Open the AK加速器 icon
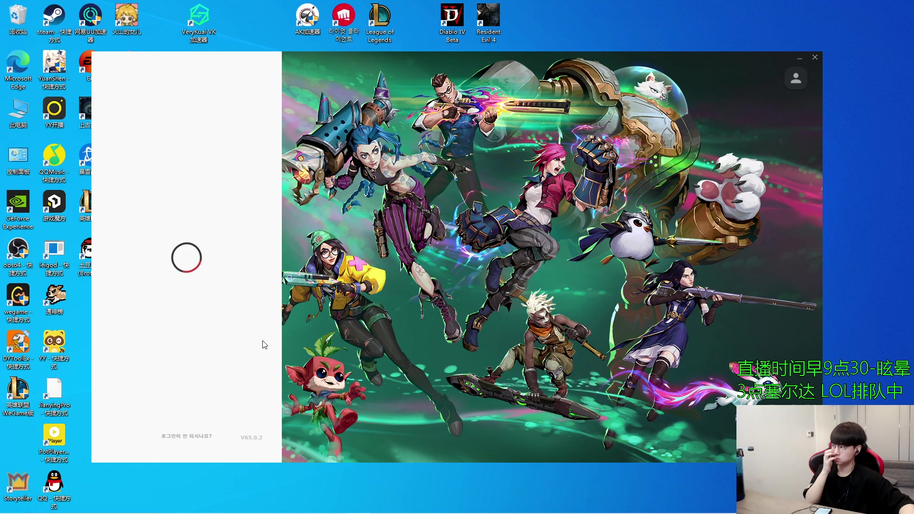The height and width of the screenshot is (514, 914). pyautogui.click(x=308, y=20)
